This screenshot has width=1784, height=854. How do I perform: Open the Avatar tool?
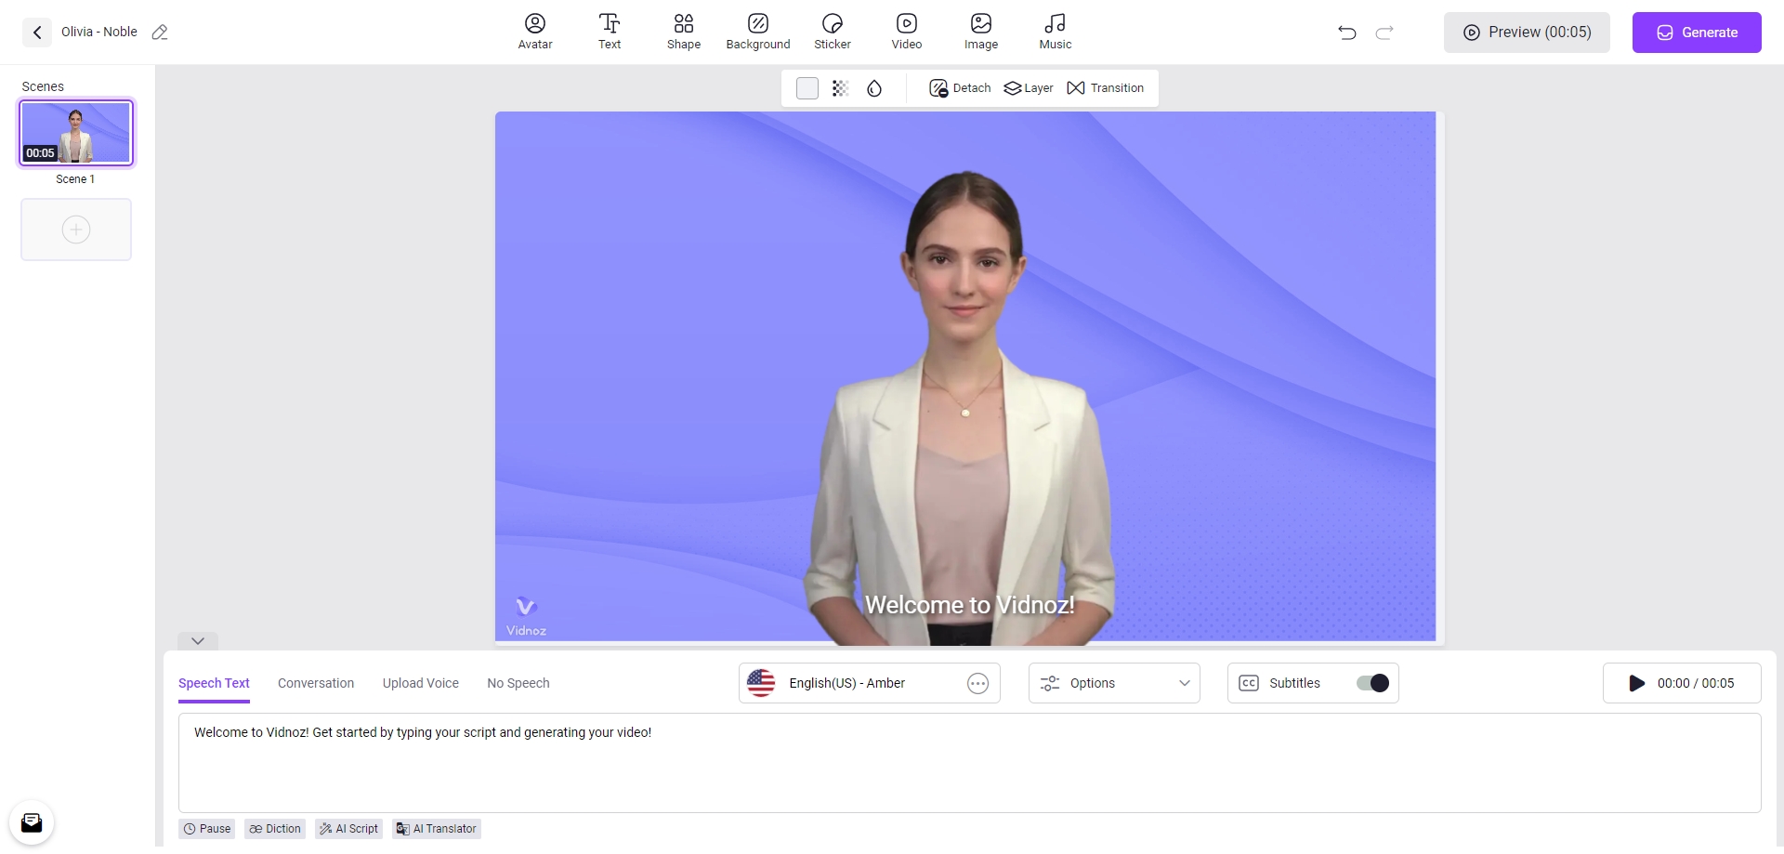(x=535, y=32)
